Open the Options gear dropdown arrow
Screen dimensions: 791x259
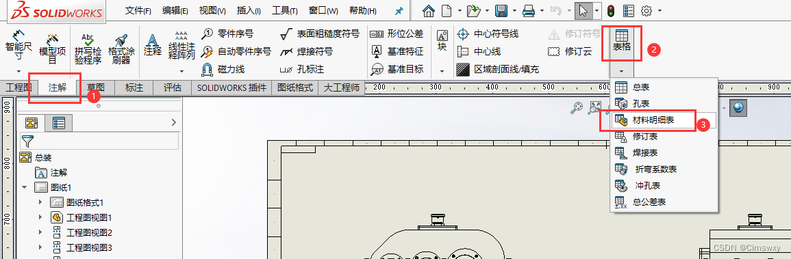click(660, 10)
